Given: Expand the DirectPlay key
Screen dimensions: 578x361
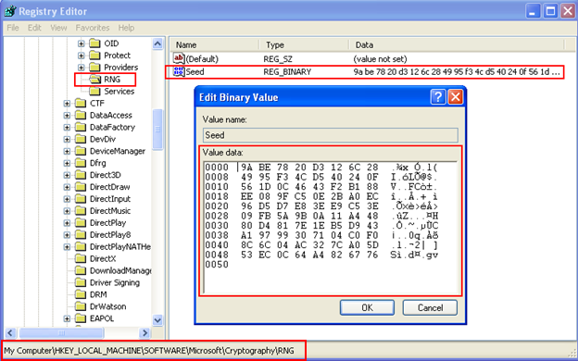Looking at the screenshot, I should coord(67,223).
